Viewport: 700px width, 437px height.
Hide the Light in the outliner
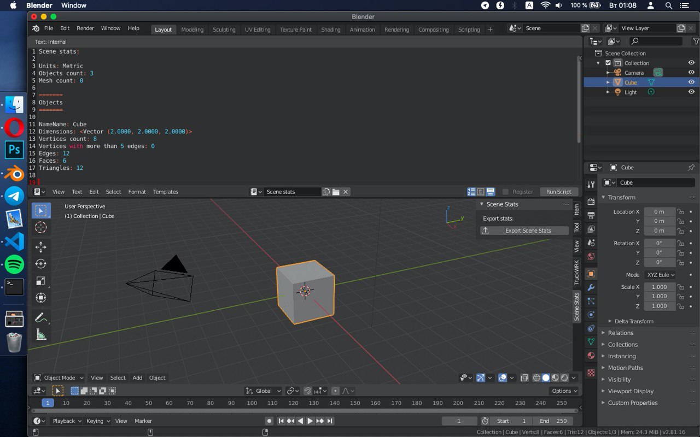(x=691, y=92)
